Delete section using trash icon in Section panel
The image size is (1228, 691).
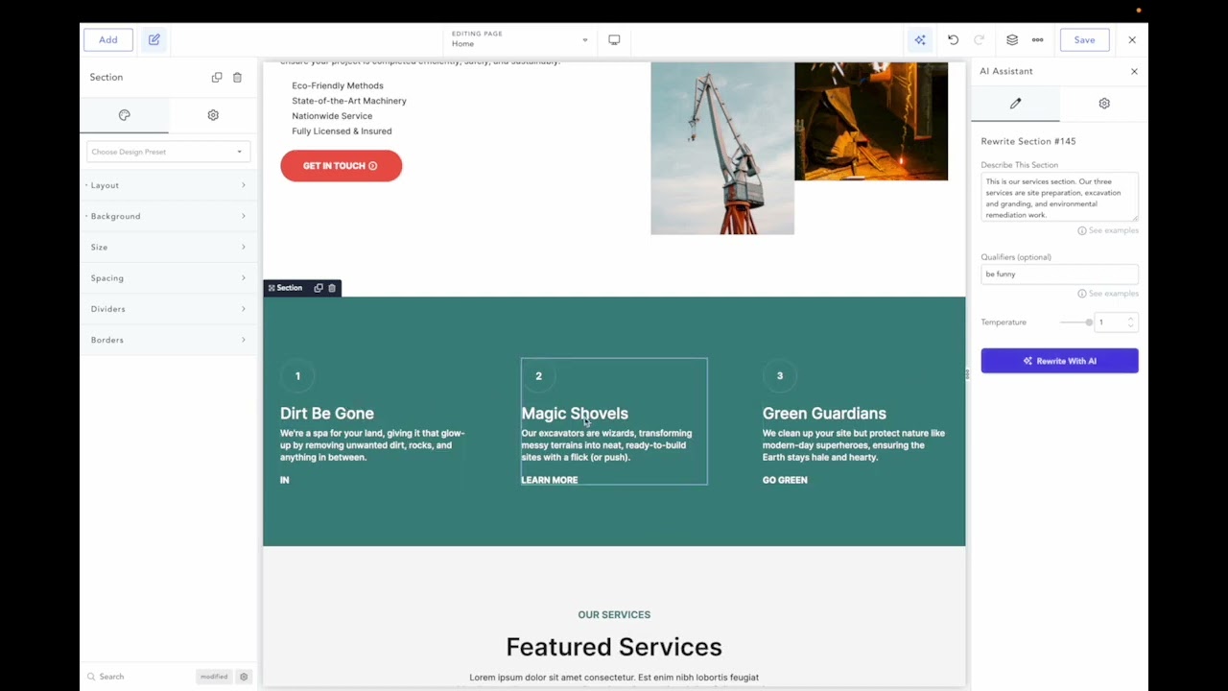point(237,77)
